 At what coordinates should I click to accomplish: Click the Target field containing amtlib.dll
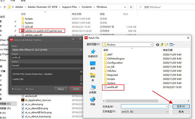point(47,57)
